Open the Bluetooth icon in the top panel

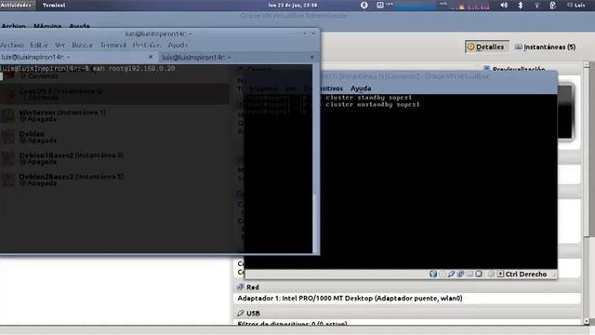tap(521, 5)
